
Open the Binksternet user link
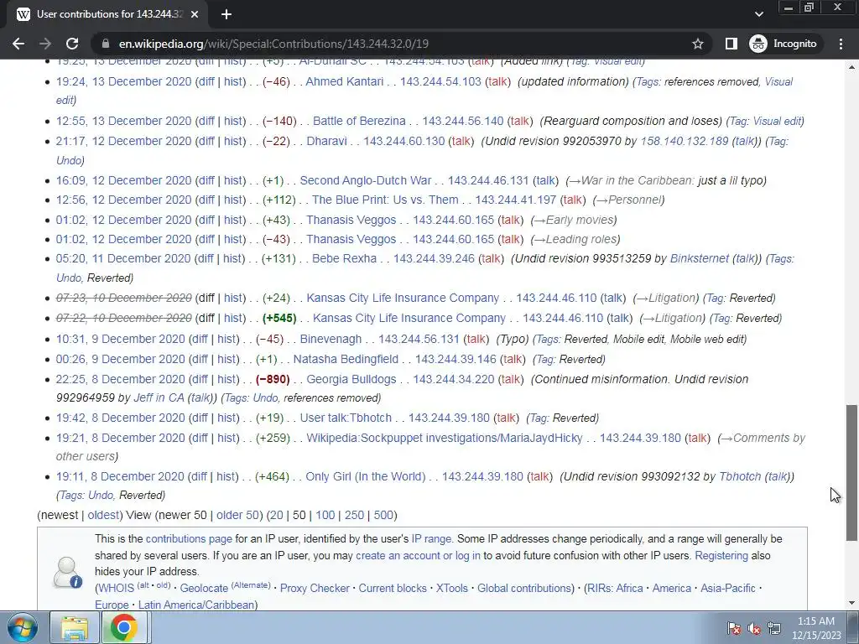coord(699,258)
